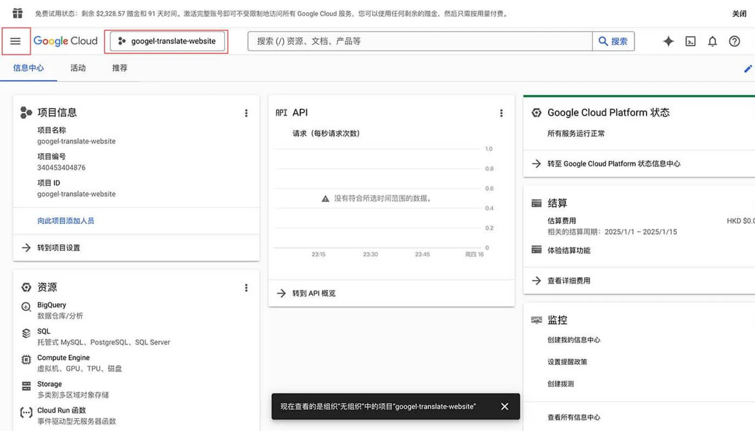The height and width of the screenshot is (431, 755).
Task: Click the 转到项目设置 link
Action: (x=58, y=248)
